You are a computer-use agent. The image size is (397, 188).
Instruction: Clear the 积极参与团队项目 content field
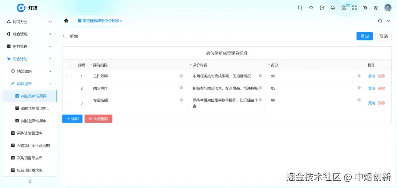pos(260,88)
